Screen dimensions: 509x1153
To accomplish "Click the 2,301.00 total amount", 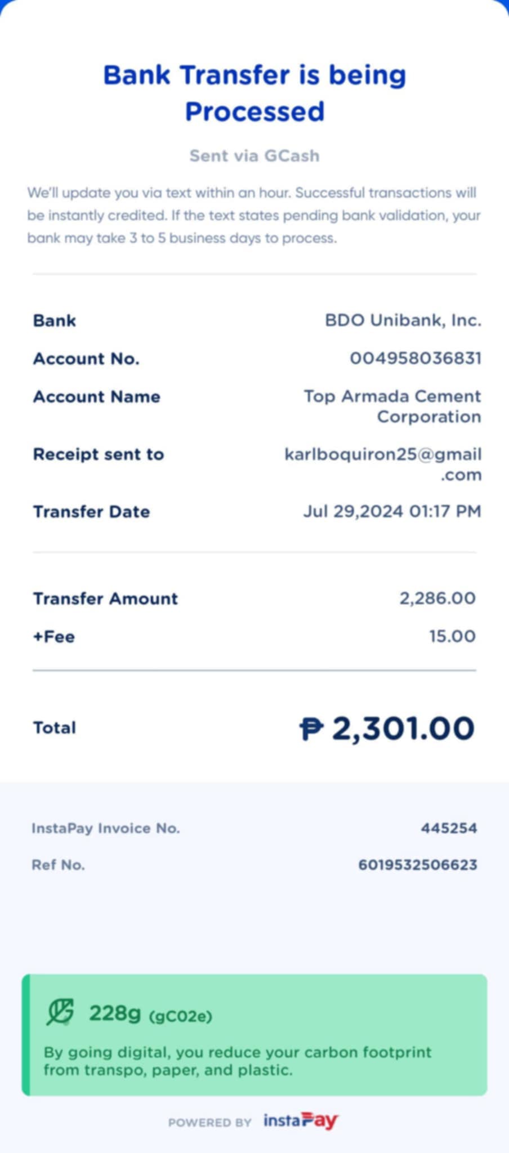I will coord(403,729).
